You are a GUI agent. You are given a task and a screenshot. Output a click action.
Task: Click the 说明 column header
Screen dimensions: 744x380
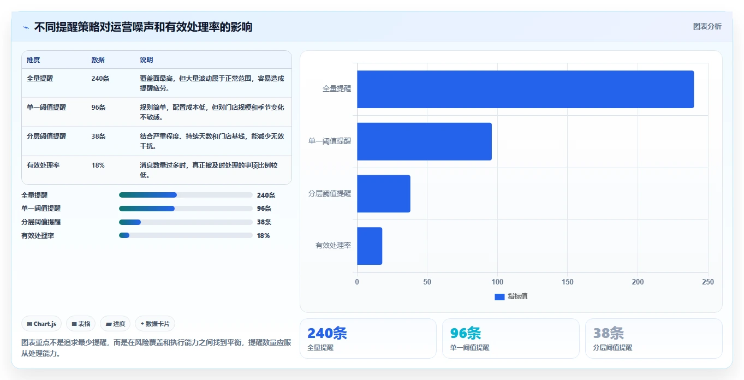tap(146, 60)
